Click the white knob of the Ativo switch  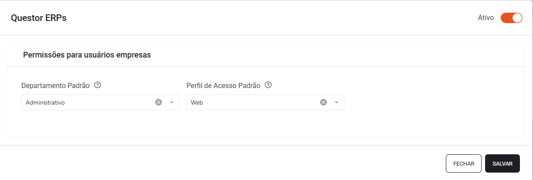[x=517, y=18]
